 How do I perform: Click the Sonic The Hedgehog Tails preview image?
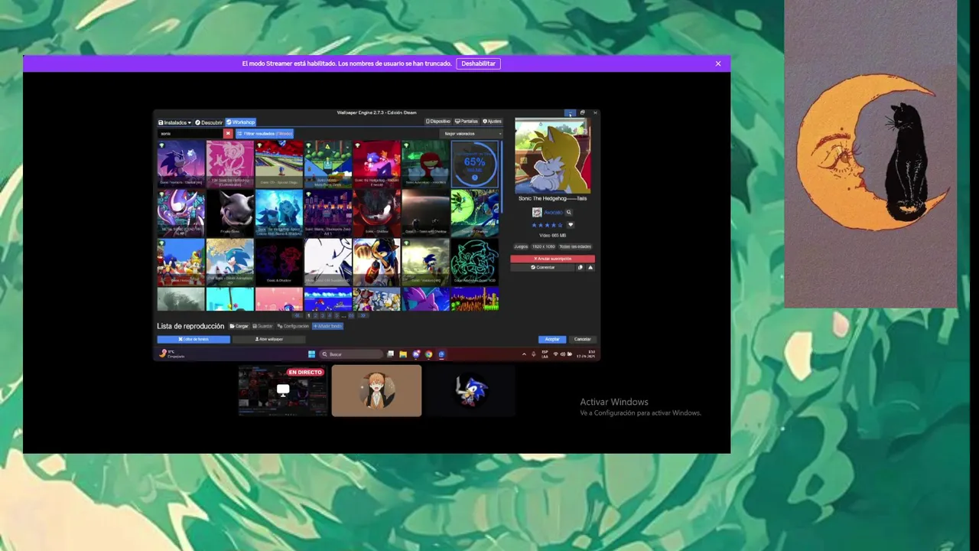coord(552,155)
